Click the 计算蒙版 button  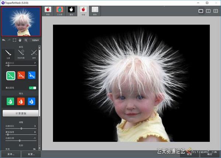pyautogui.click(x=20, y=113)
